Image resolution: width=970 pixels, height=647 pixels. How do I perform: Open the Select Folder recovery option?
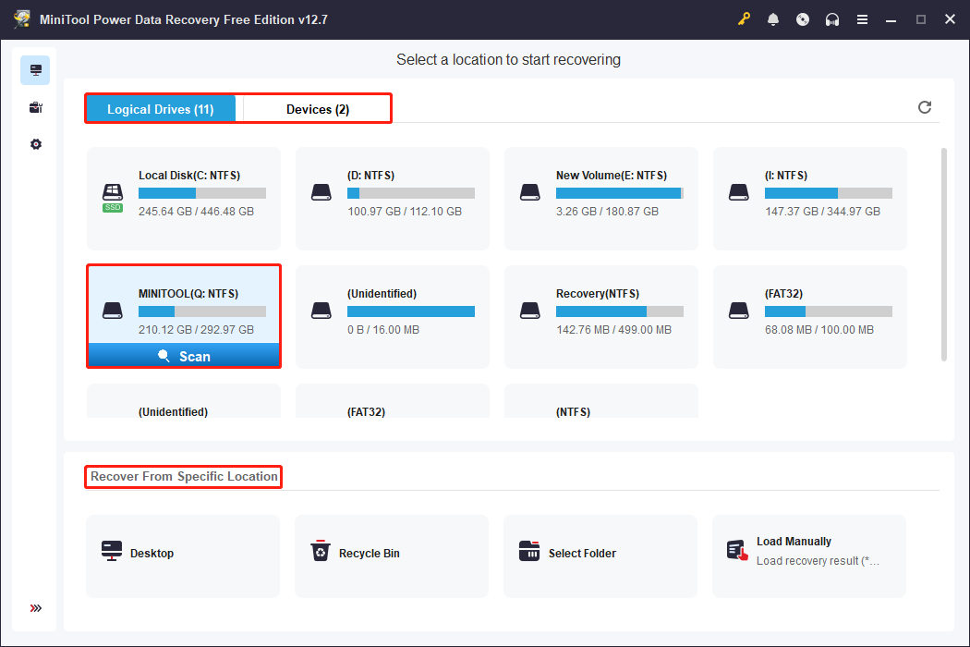(x=600, y=555)
